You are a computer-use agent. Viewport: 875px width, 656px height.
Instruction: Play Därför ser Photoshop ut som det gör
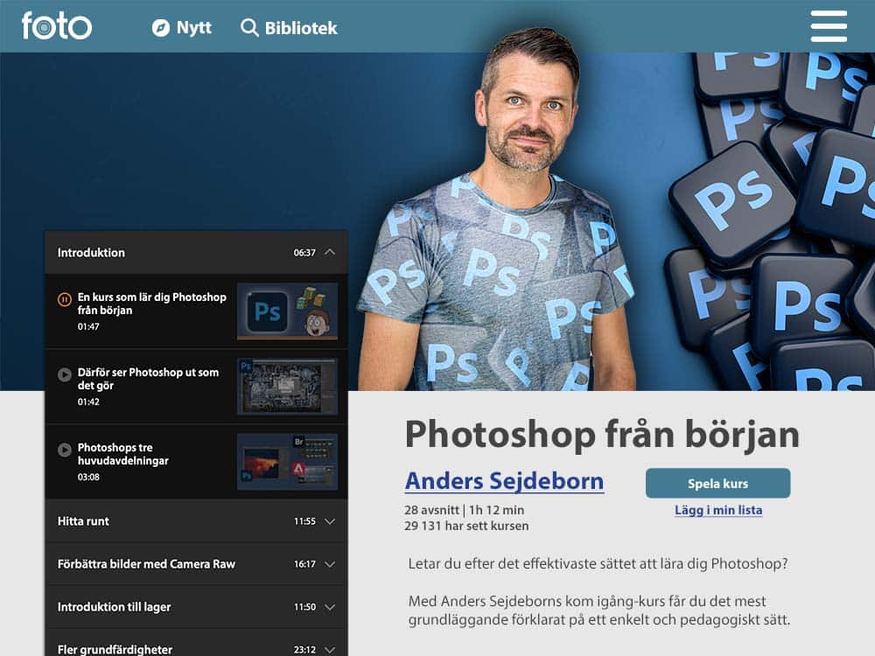[x=65, y=374]
